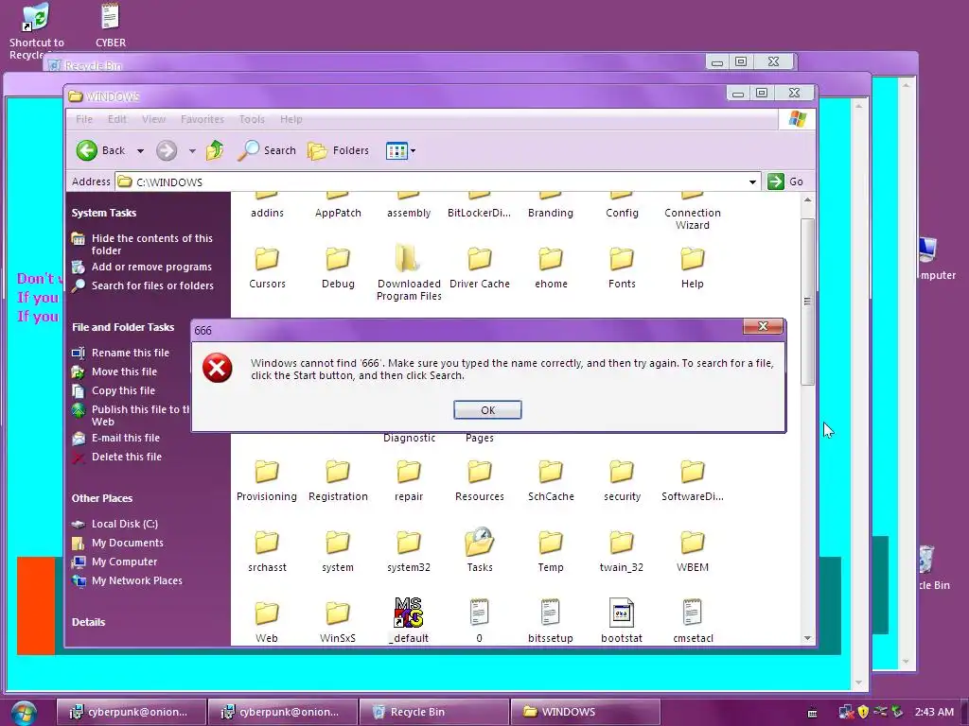Select the bootstat file icon

622,612
